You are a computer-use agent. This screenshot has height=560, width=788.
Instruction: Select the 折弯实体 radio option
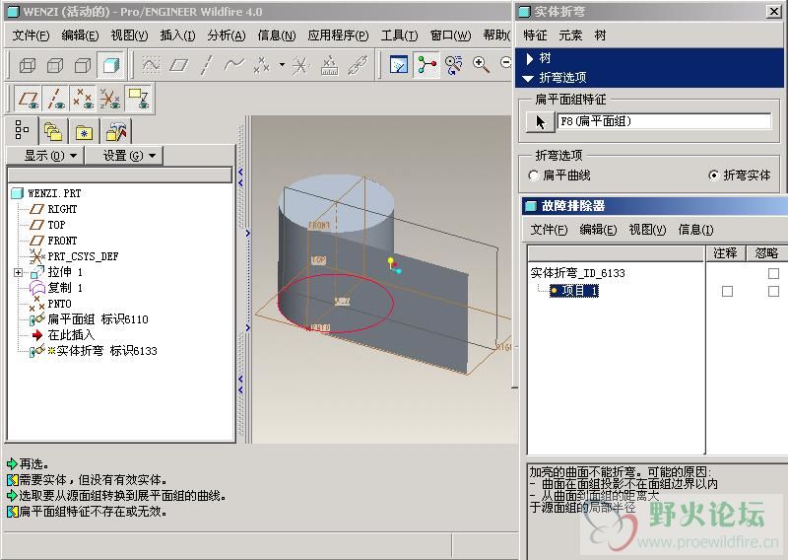713,175
